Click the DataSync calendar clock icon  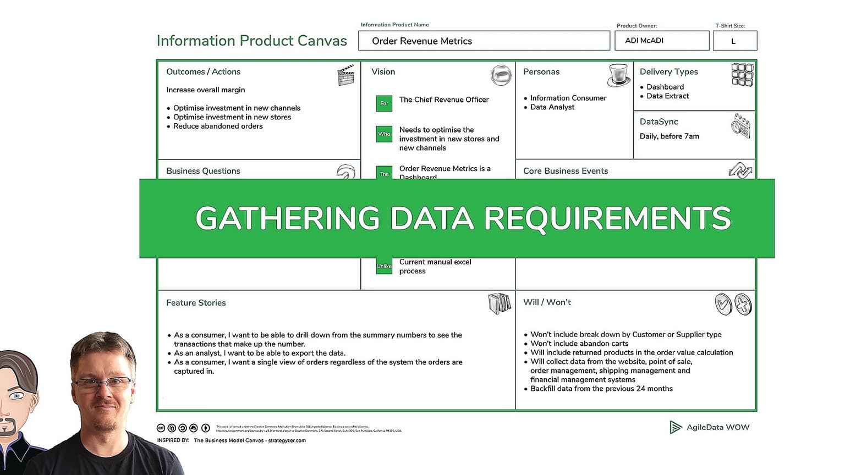(740, 125)
